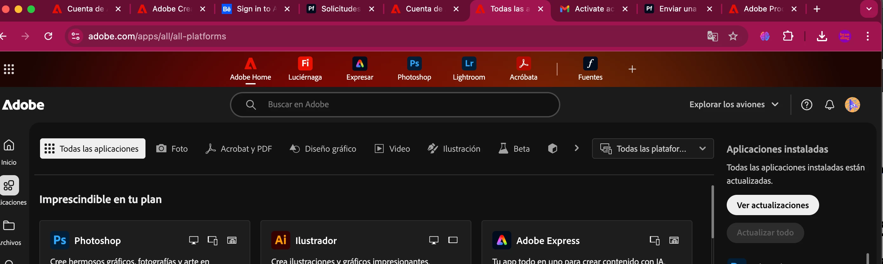883x264 pixels.
Task: Open the Chrome profile avatar
Action: point(845,36)
